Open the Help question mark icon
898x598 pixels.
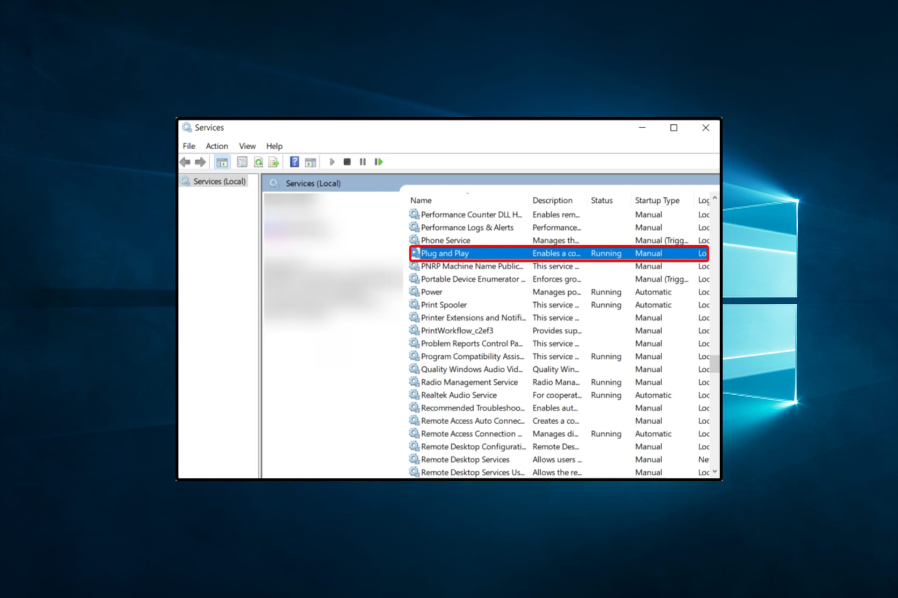point(294,162)
